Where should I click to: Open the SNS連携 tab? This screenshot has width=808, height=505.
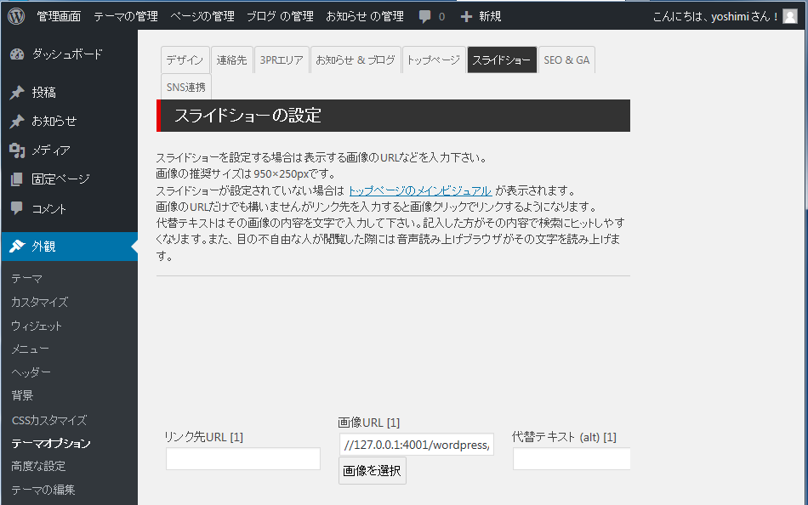click(x=186, y=87)
